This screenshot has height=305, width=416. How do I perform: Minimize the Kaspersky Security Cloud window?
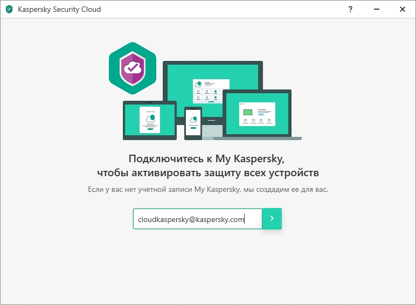[377, 9]
